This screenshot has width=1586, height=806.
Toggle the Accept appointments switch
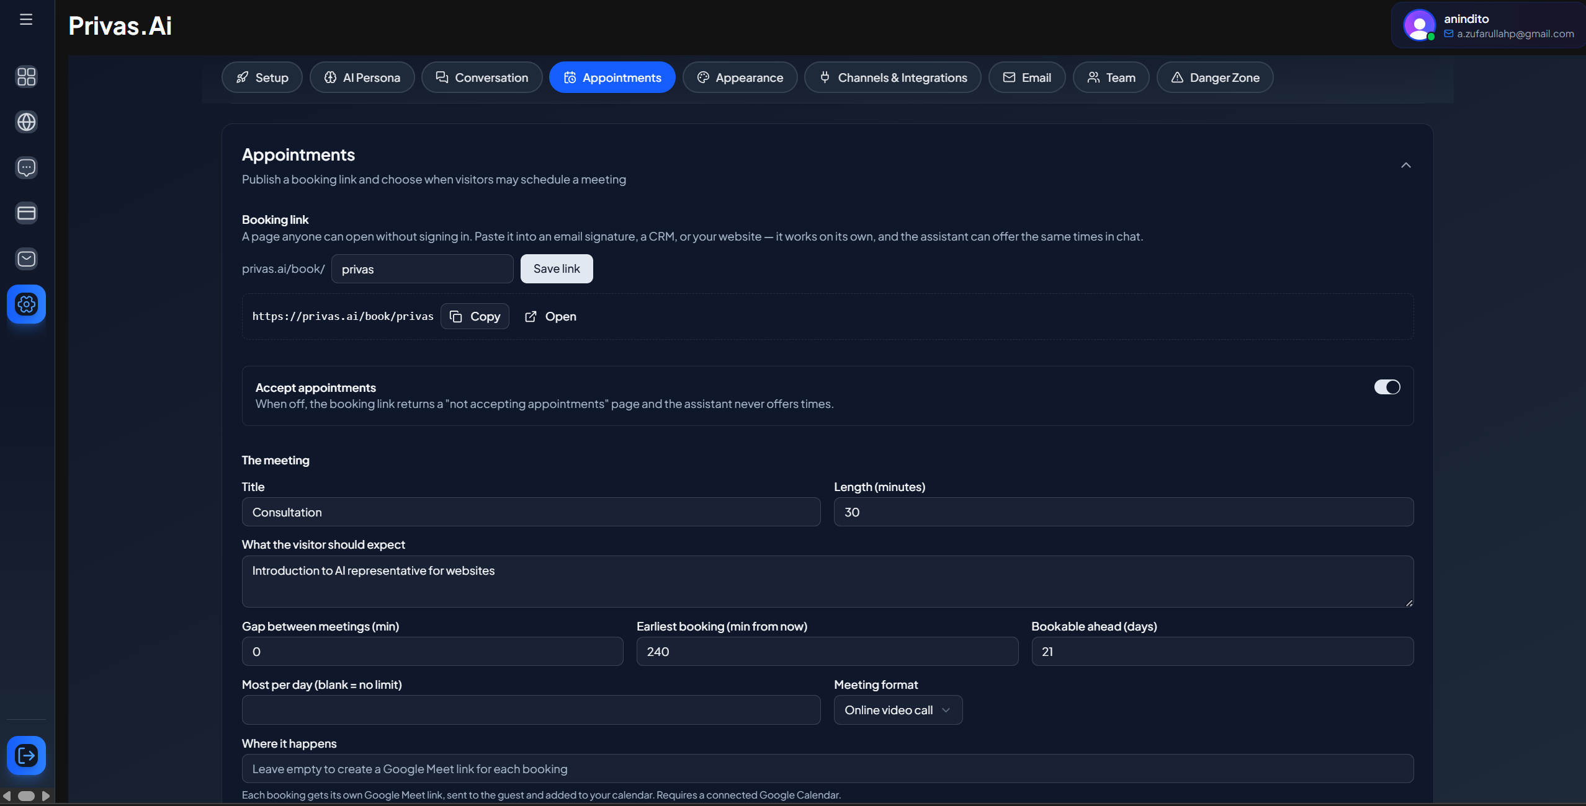[x=1387, y=387]
